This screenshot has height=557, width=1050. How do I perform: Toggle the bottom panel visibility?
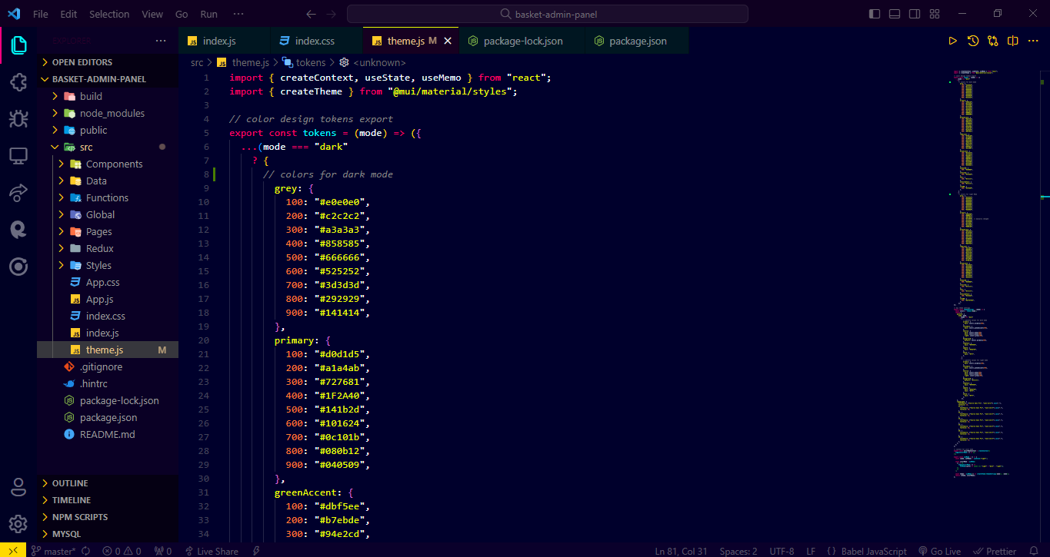tap(895, 14)
